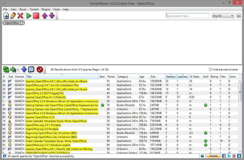Viewport: 244px width, 160px height.
Task: Click the info icon in status bar
Action: pos(5,156)
